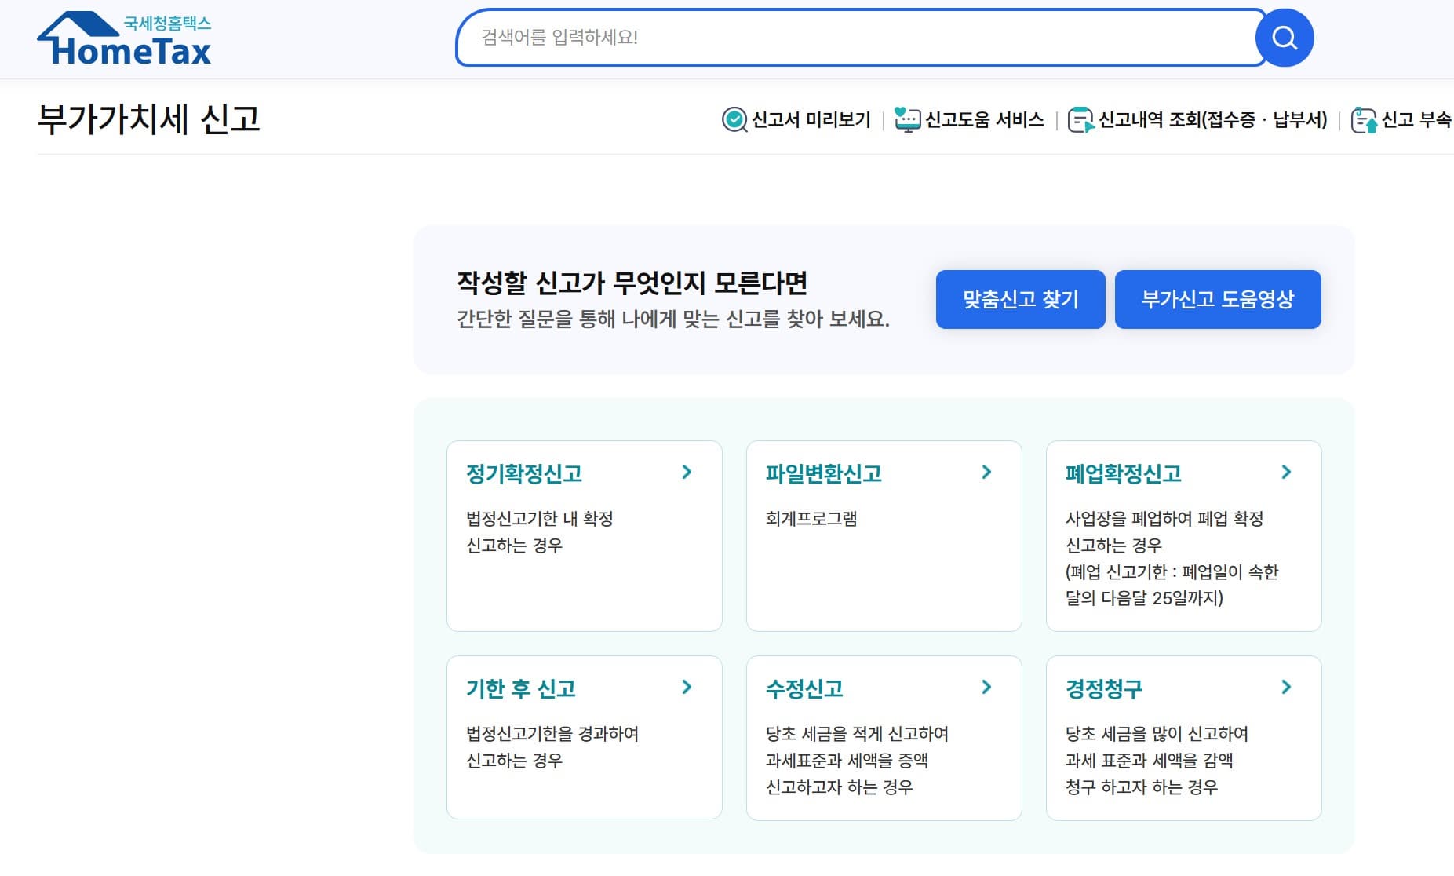Click the 부가가치세 신고 page title
1454x876 pixels.
[151, 119]
